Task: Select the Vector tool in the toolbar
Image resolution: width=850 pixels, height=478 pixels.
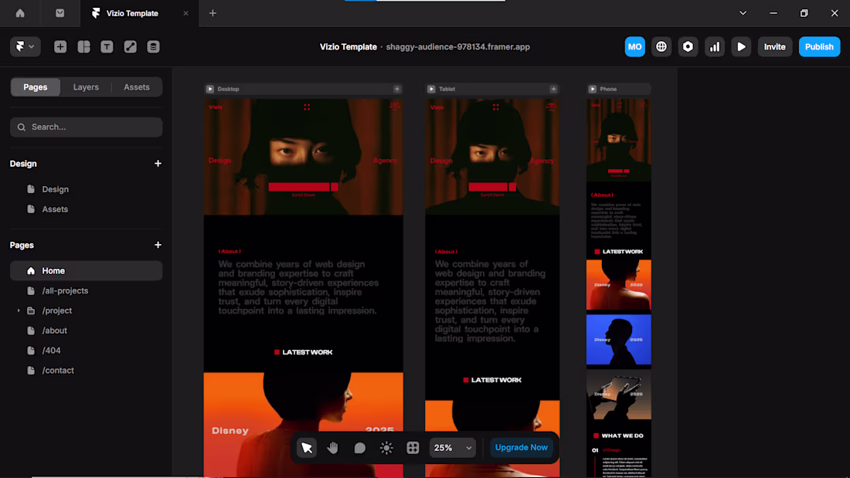Action: pyautogui.click(x=130, y=46)
